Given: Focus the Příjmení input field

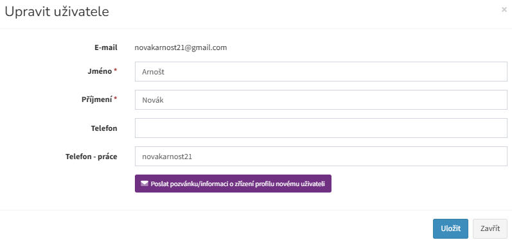Looking at the screenshot, I should [x=321, y=99].
